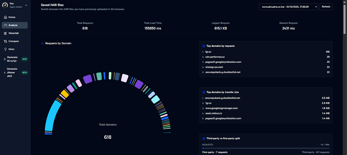
Task: Click the Total domains 618 figure
Action: tap(108, 137)
